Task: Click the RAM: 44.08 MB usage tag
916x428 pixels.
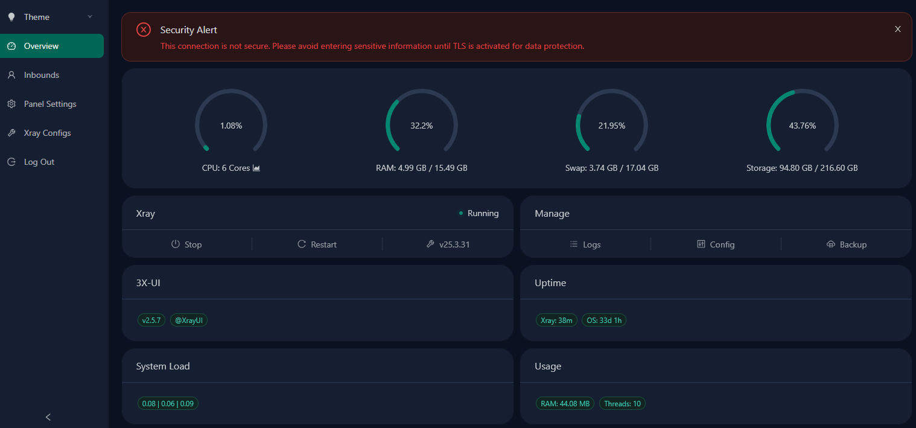Action: point(565,403)
